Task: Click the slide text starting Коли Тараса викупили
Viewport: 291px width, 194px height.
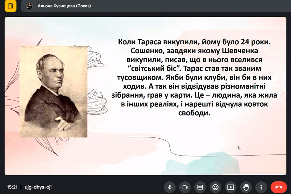Action: point(194,77)
